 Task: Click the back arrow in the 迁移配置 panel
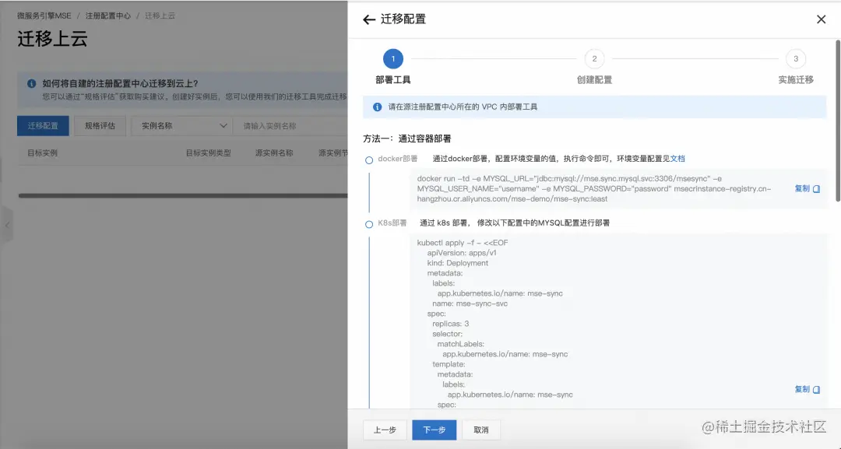click(x=369, y=19)
